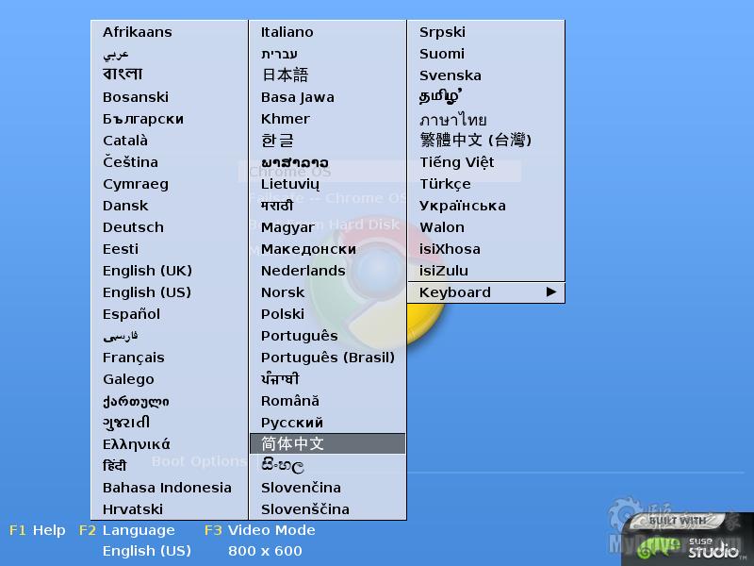Select 繁體中文 (台灣) language entry
This screenshot has height=566, width=754.
click(475, 141)
